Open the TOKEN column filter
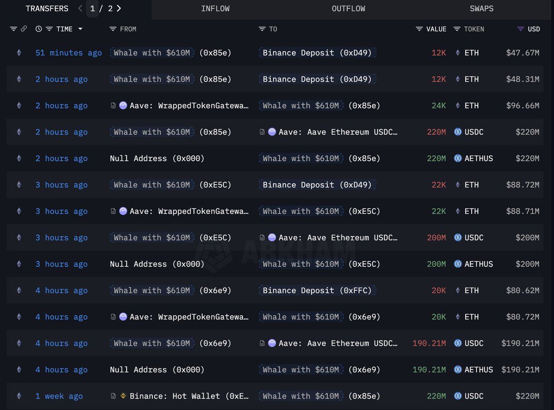554x410 pixels. point(457,29)
